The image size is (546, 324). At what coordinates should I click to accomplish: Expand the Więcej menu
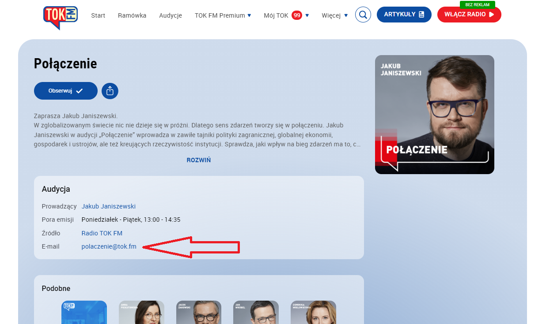tap(335, 15)
